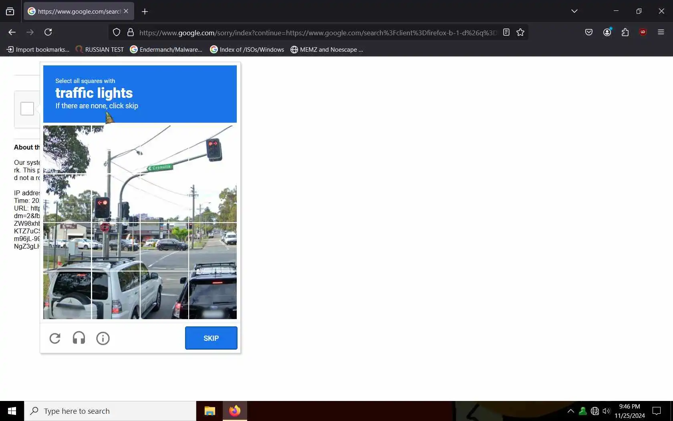Viewport: 673px width, 421px height.
Task: Click the SKIP button
Action: click(x=211, y=338)
